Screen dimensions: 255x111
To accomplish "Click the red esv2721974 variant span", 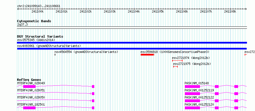I will pyautogui.click(x=177, y=61).
